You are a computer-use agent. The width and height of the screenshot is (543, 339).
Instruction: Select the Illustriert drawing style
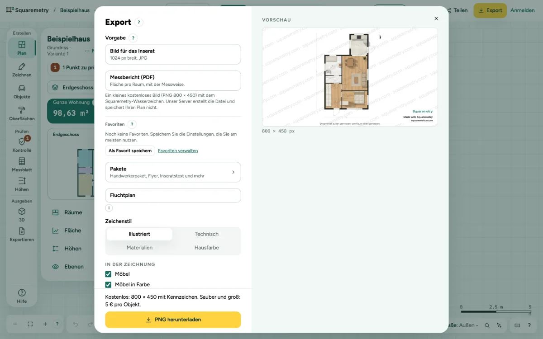pyautogui.click(x=139, y=234)
